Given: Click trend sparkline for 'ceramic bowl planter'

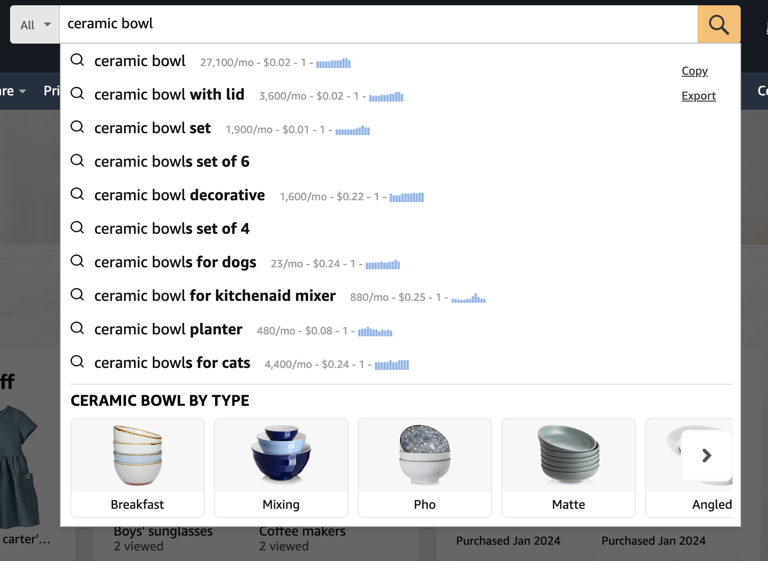Looking at the screenshot, I should pyautogui.click(x=375, y=332).
